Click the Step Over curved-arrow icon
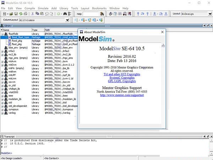 pos(143,14)
